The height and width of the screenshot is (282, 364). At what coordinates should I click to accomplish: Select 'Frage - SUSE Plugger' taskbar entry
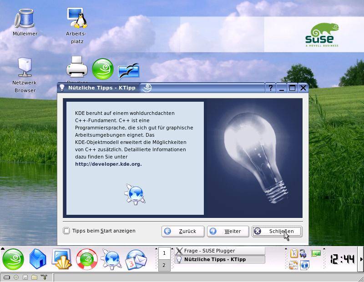(220, 251)
